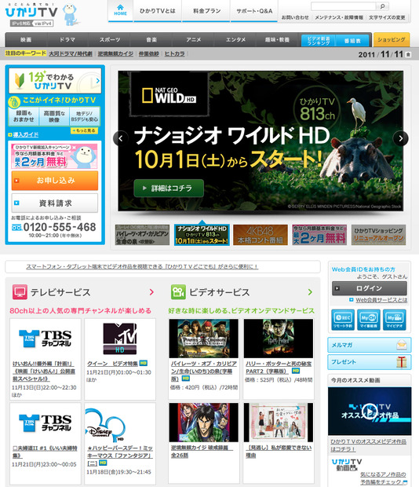Click the search input field

(344, 6)
